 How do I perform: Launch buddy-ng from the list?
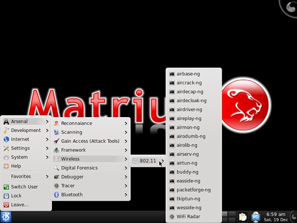pyautogui.click(x=194, y=172)
